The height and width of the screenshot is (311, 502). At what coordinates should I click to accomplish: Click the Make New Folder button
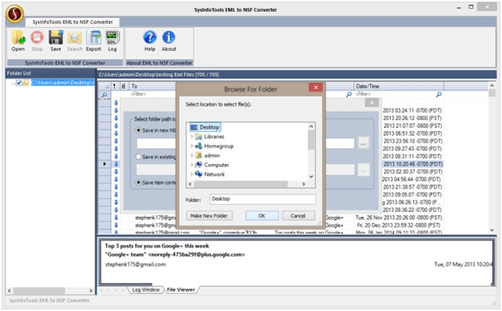coord(209,216)
